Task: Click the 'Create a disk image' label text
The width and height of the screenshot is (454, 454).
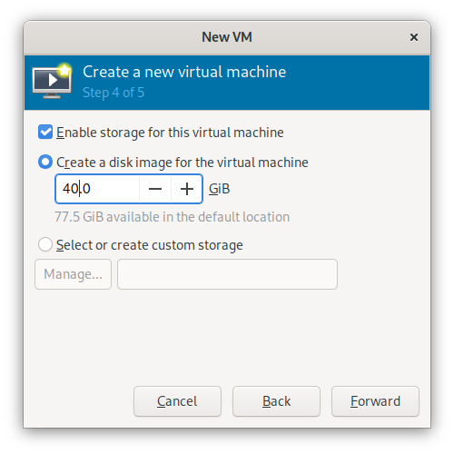Action: tap(183, 163)
